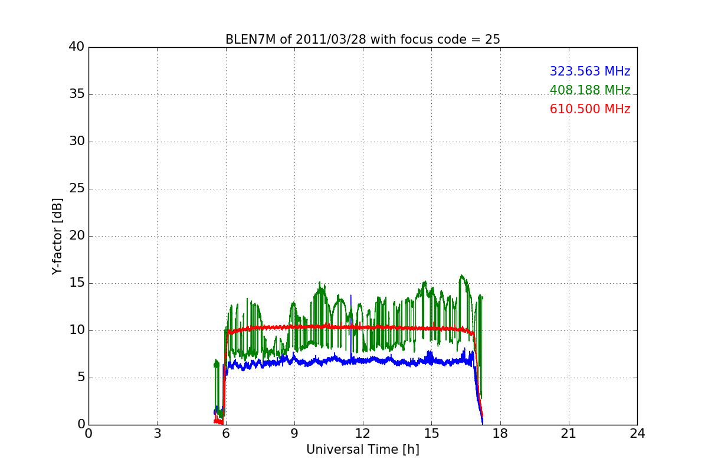Viewport: 708px width, 472px height.
Task: Click the y-axis tick label 40
Action: (77, 47)
